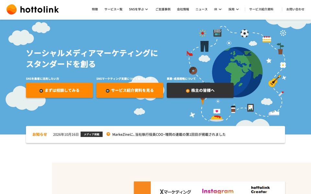Open the hottolink wordmark home link
Screen dimensions: 311x194
point(39,9)
